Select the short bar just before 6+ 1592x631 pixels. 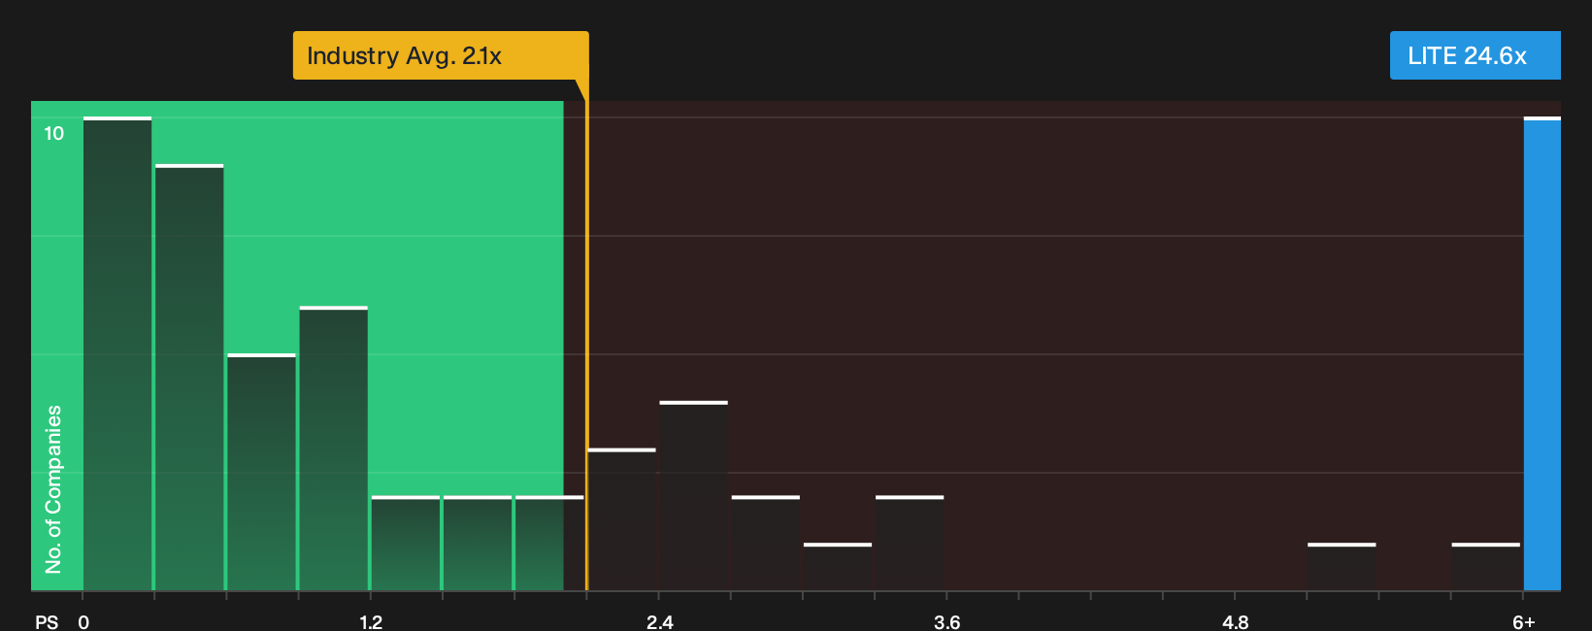(x=1486, y=567)
